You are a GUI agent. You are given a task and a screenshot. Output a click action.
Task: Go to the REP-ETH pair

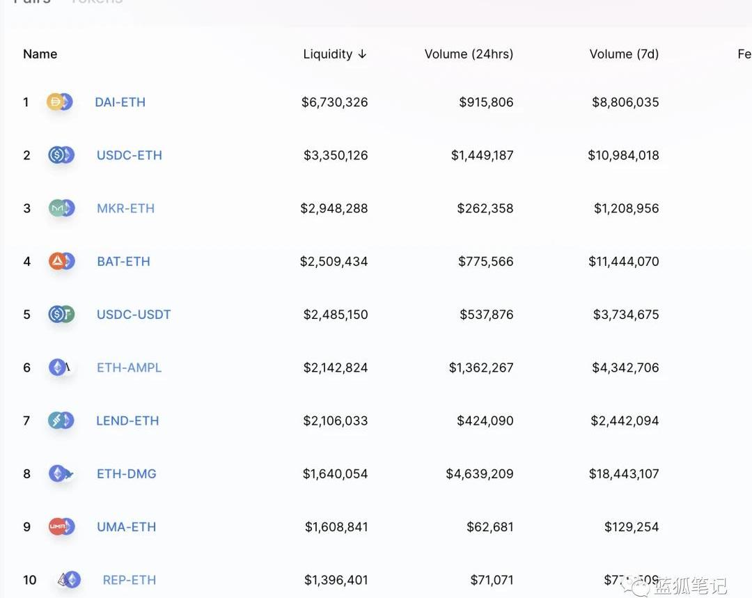click(130, 581)
